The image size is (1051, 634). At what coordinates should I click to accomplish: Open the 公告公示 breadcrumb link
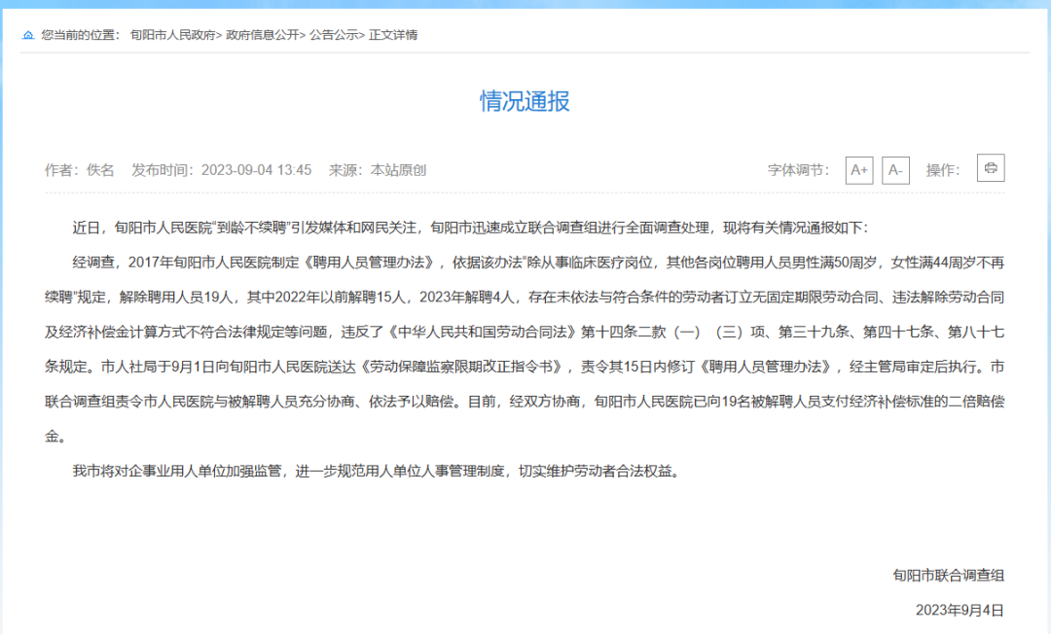click(x=333, y=35)
